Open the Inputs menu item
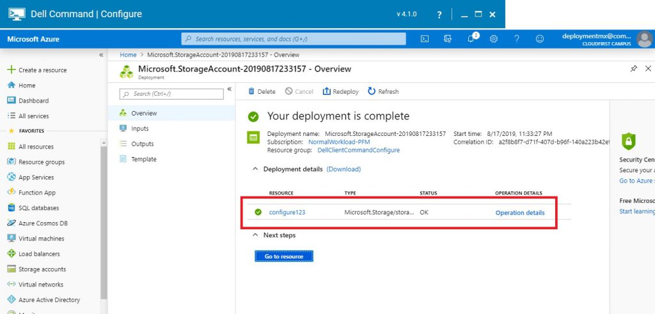This screenshot has height=314, width=655. coord(139,128)
